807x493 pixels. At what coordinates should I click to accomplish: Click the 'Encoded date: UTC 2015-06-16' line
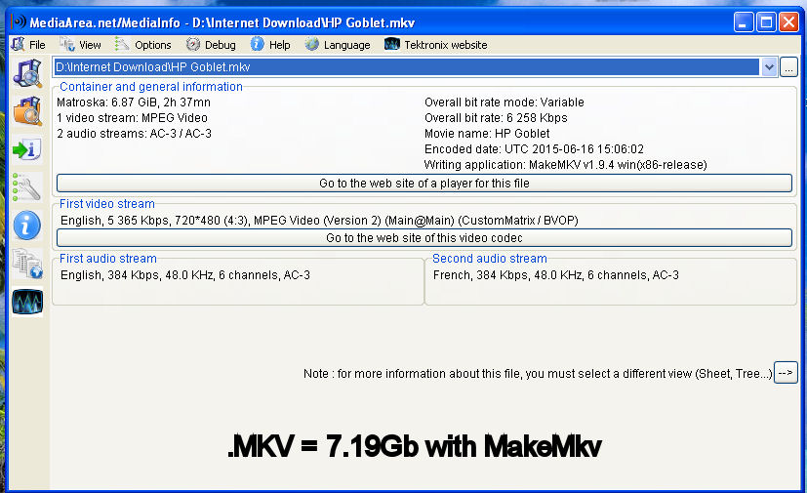click(x=534, y=149)
